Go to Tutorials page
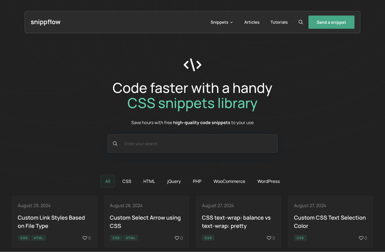385x252 pixels. coord(279,22)
